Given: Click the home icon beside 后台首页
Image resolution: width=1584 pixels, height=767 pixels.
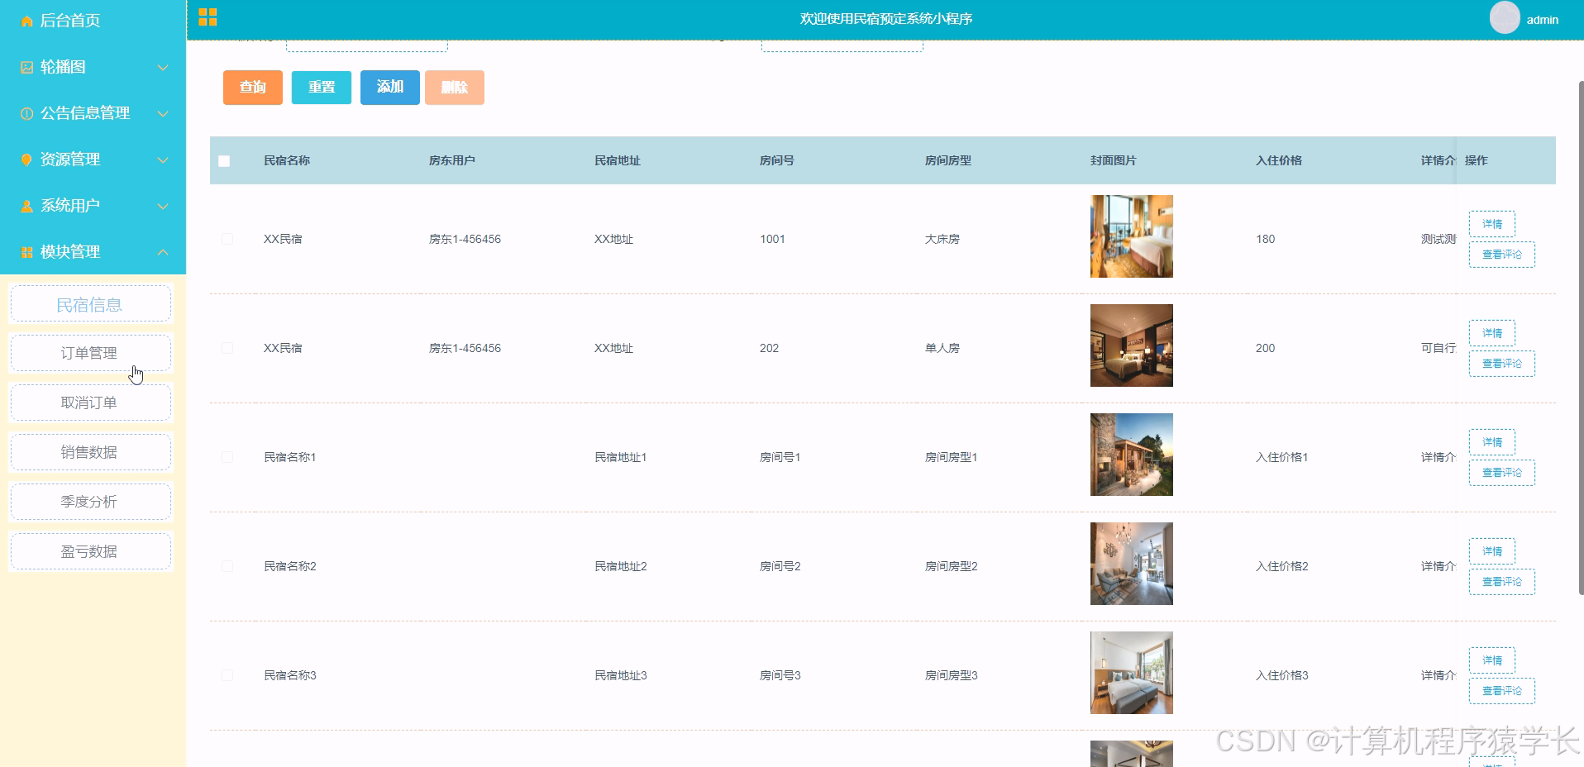Looking at the screenshot, I should (26, 21).
